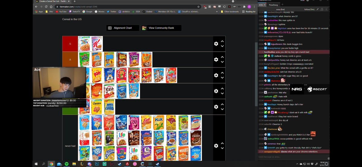The height and width of the screenshot is (167, 362).
Task: Open Spotify from the taskbar
Action: tap(66, 164)
